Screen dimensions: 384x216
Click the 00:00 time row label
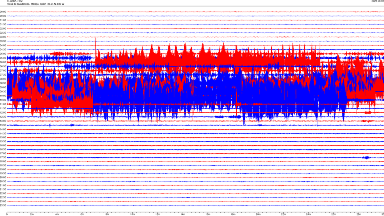click(x=3, y=12)
